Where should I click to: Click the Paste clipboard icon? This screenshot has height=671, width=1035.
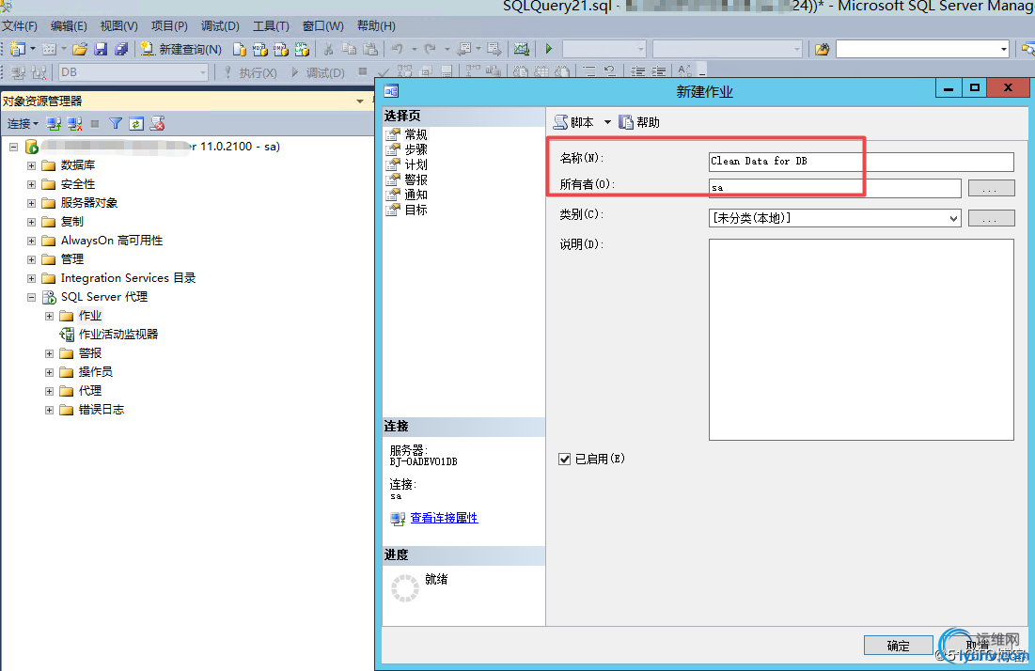point(371,50)
